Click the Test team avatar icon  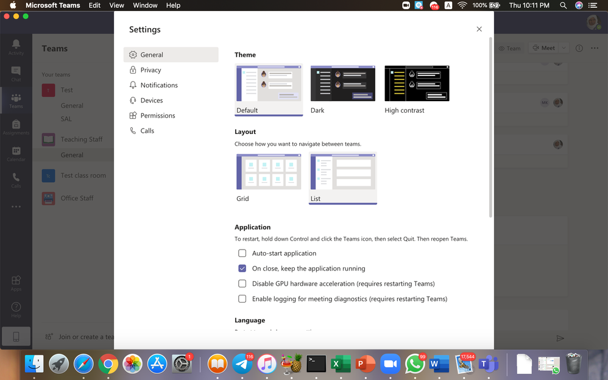(49, 90)
